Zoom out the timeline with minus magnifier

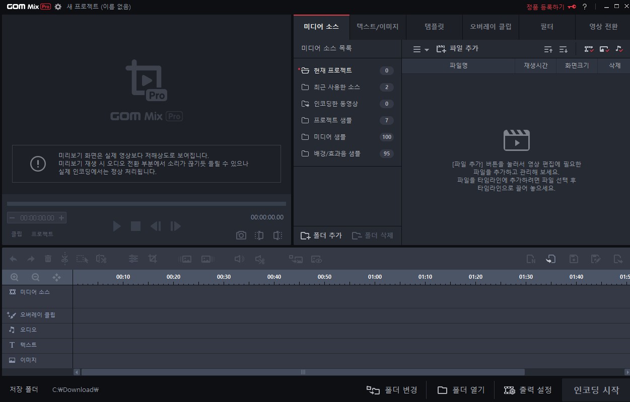tap(35, 277)
